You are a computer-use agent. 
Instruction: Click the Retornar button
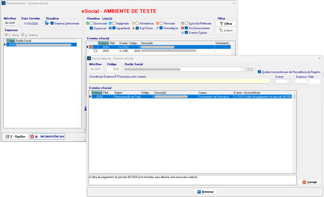click(205, 192)
